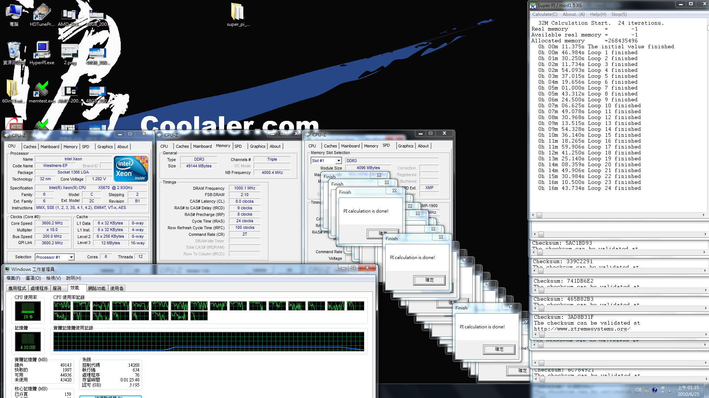Click the ATTO desktop icon

click(x=14, y=124)
